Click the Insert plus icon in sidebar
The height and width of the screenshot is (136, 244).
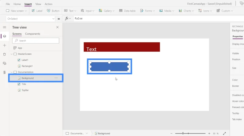click(5, 45)
